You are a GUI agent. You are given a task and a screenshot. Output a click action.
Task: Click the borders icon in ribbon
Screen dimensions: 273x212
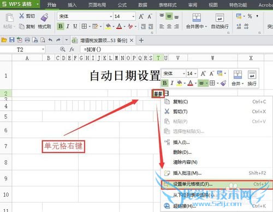(84, 27)
